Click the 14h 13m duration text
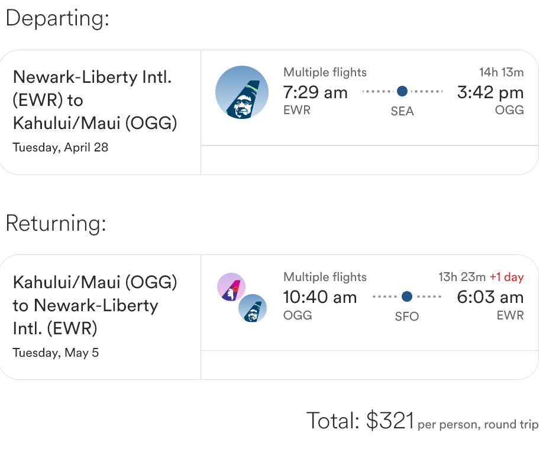This screenshot has width=546, height=455. coord(502,72)
